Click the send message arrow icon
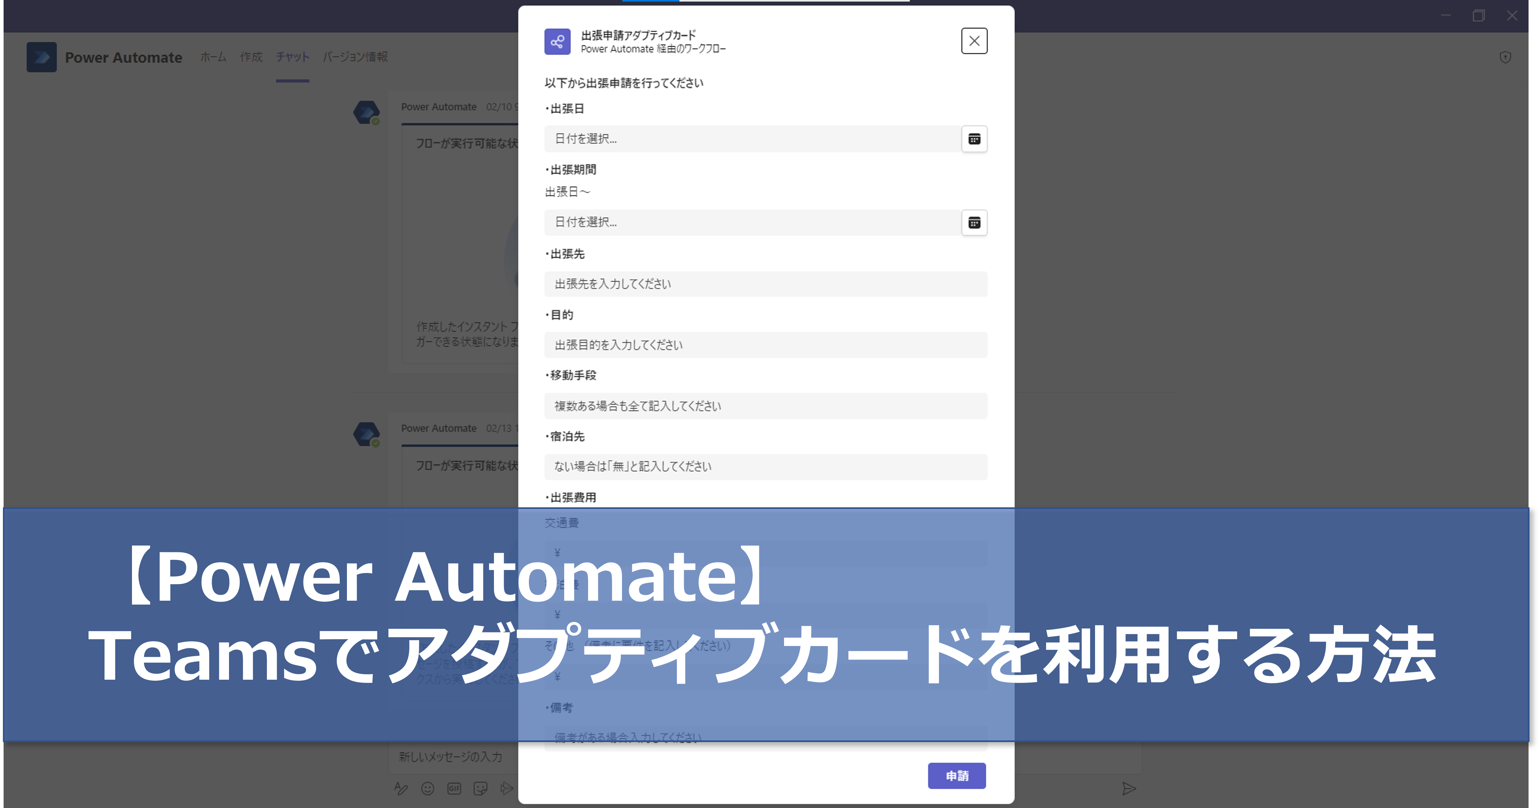The height and width of the screenshot is (808, 1539). point(1129,788)
